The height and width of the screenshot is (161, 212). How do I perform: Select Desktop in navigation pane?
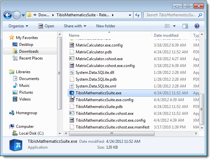point(26,44)
